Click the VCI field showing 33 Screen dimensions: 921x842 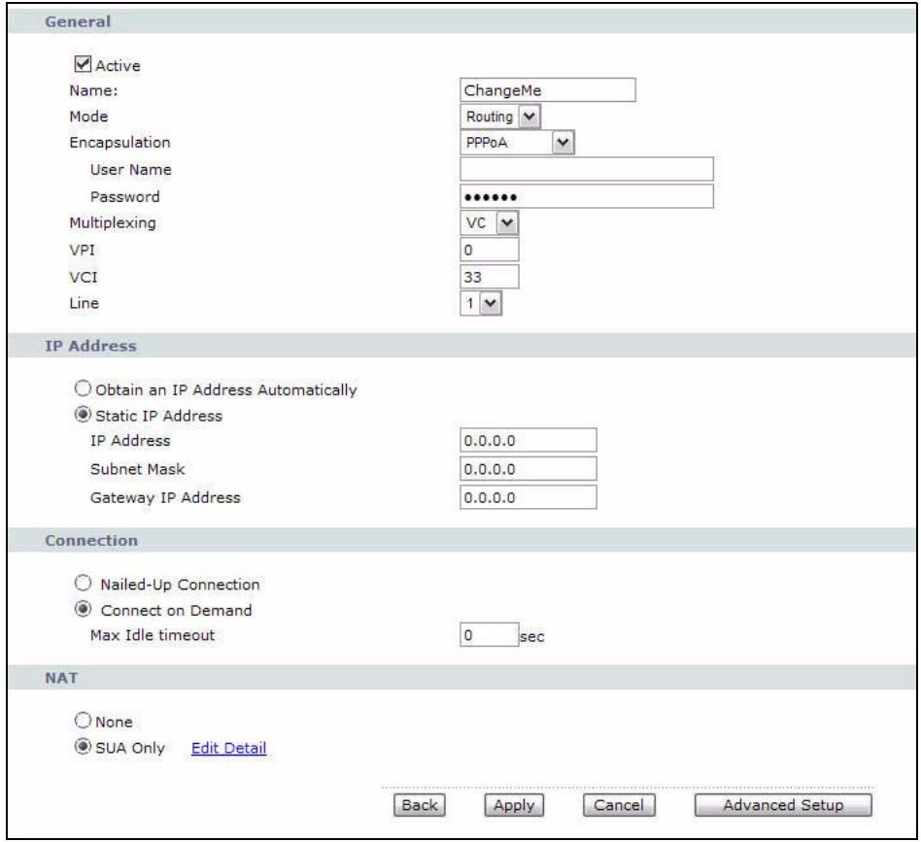pos(490,277)
